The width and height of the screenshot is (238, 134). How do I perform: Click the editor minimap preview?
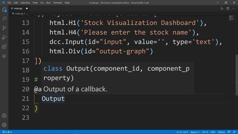point(232,18)
